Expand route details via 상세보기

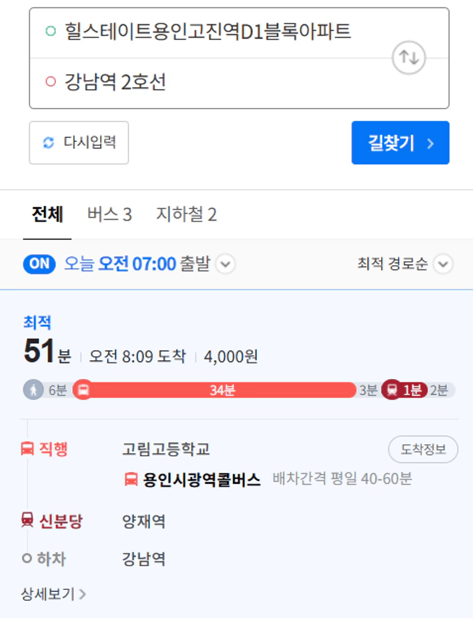(x=53, y=594)
